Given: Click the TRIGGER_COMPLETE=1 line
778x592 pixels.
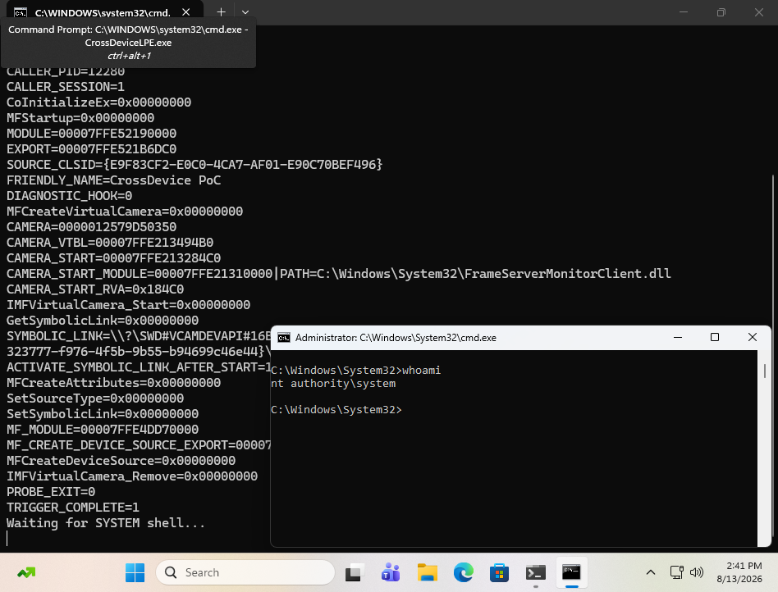Looking at the screenshot, I should (72, 508).
